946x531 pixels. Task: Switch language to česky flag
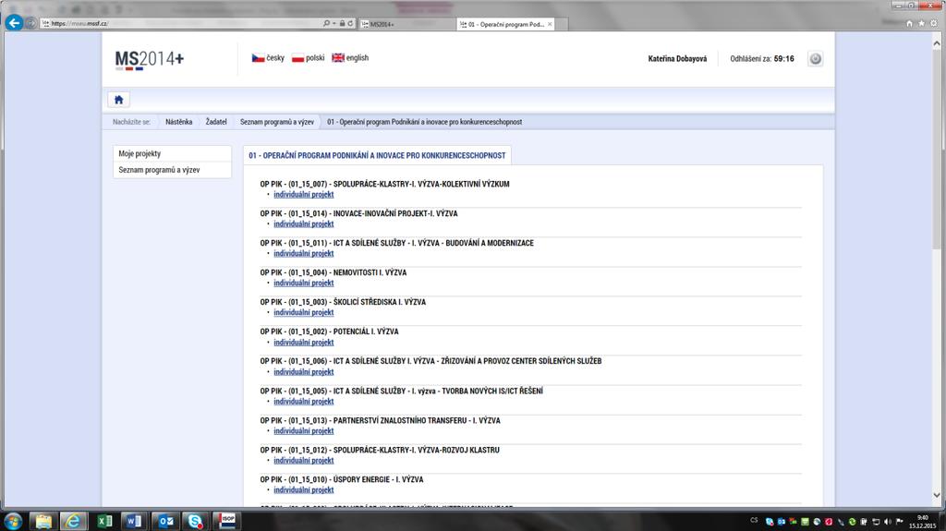[259, 58]
